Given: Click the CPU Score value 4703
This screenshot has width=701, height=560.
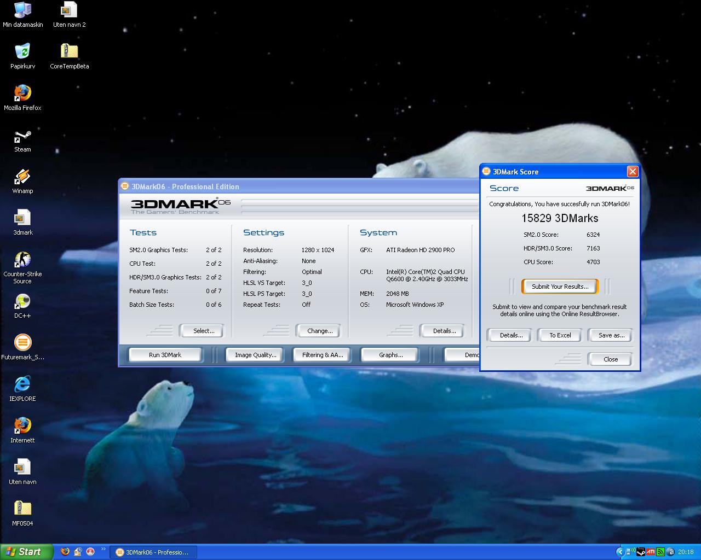Looking at the screenshot, I should [x=593, y=262].
